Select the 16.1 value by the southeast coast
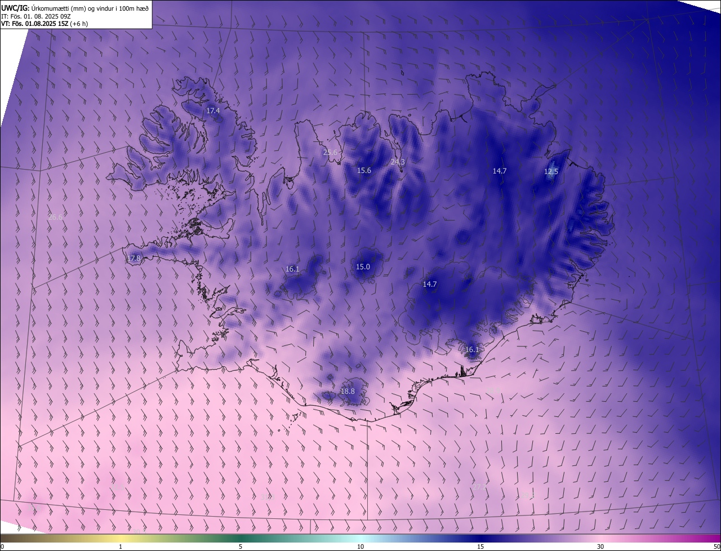 472,350
